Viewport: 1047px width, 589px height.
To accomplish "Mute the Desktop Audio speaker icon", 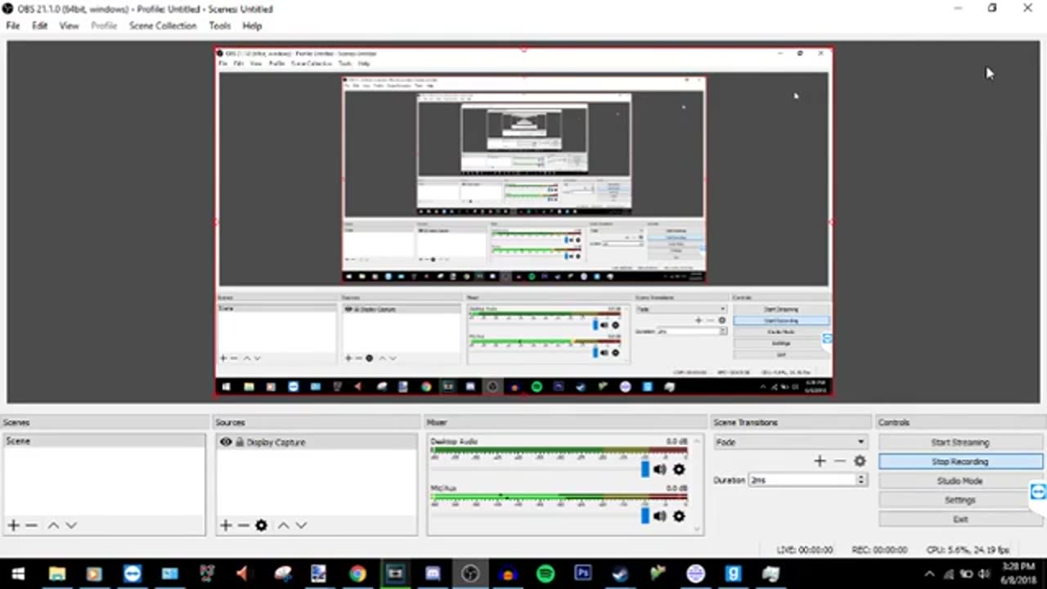I will [660, 469].
